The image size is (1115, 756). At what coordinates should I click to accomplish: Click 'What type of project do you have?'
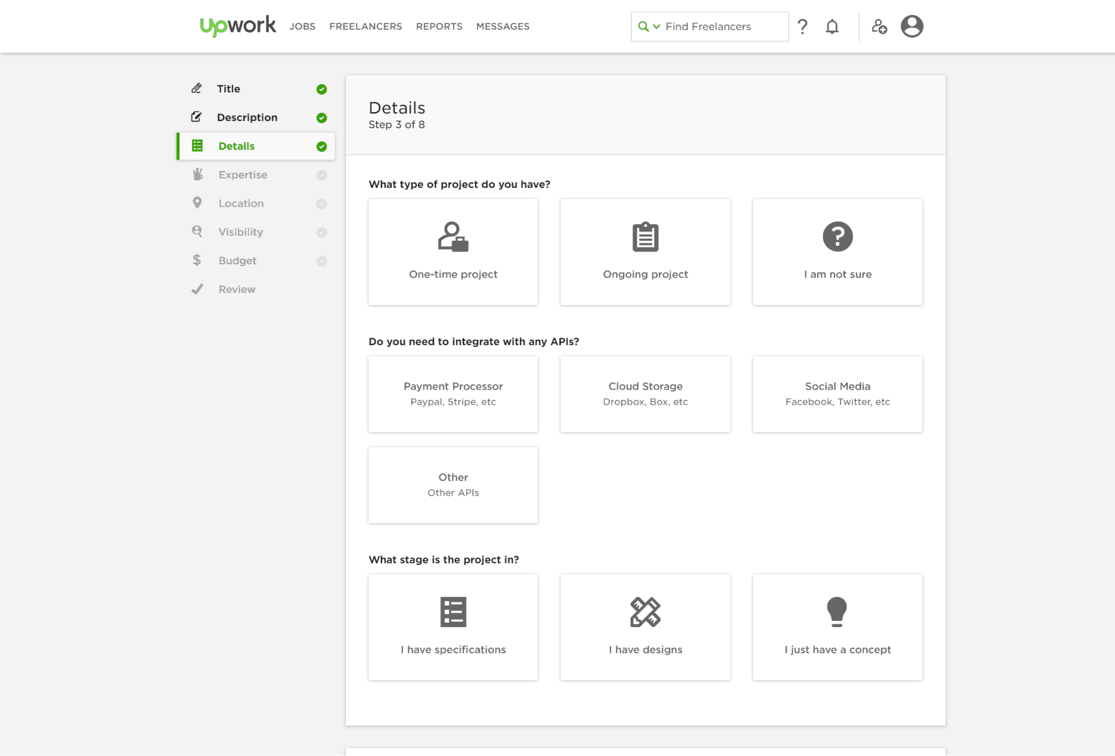point(459,184)
